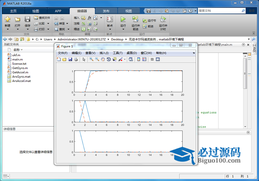Open the Breakpoints (断点) dropdown

[110, 29]
